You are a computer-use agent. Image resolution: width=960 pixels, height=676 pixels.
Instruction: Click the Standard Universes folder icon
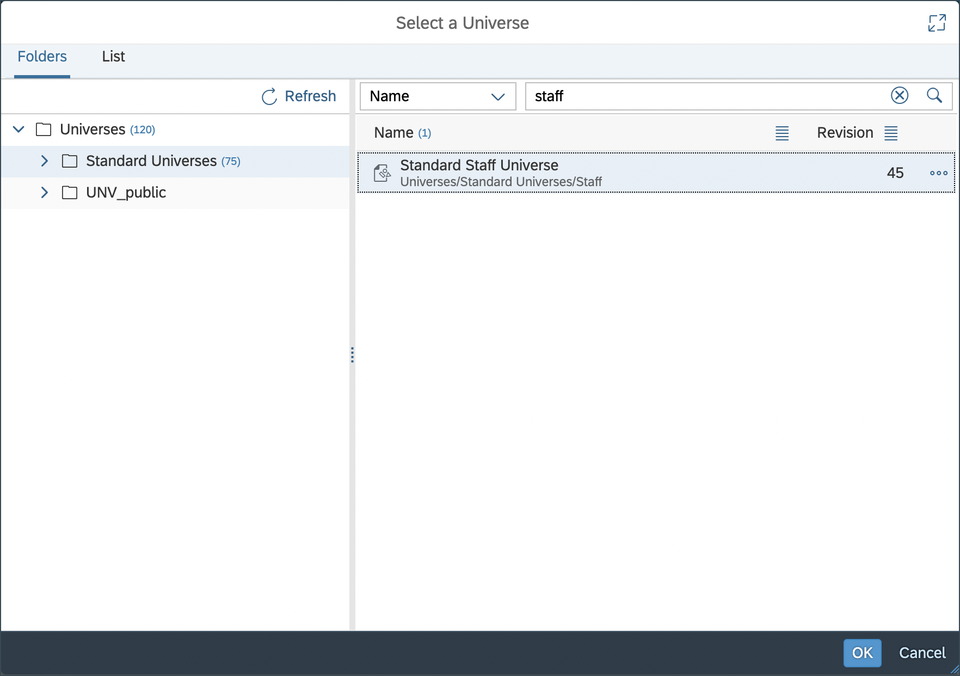(70, 161)
